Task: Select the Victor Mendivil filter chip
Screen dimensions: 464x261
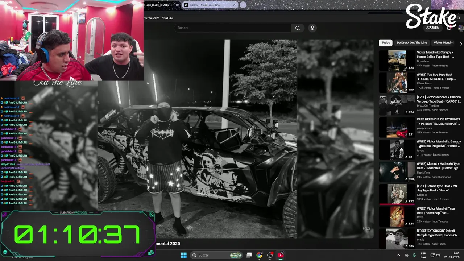Action: pyautogui.click(x=444, y=43)
